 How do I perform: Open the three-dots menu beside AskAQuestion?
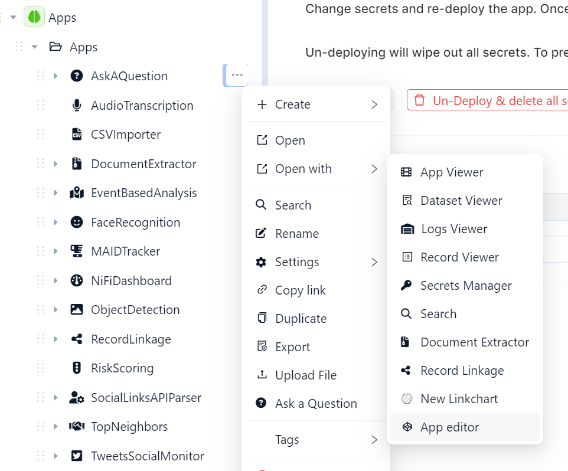tap(237, 76)
